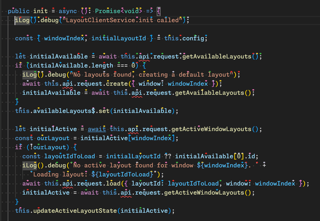
Task: Click '${layoutIdToLoad}' template expression
Action: [x=122, y=175]
